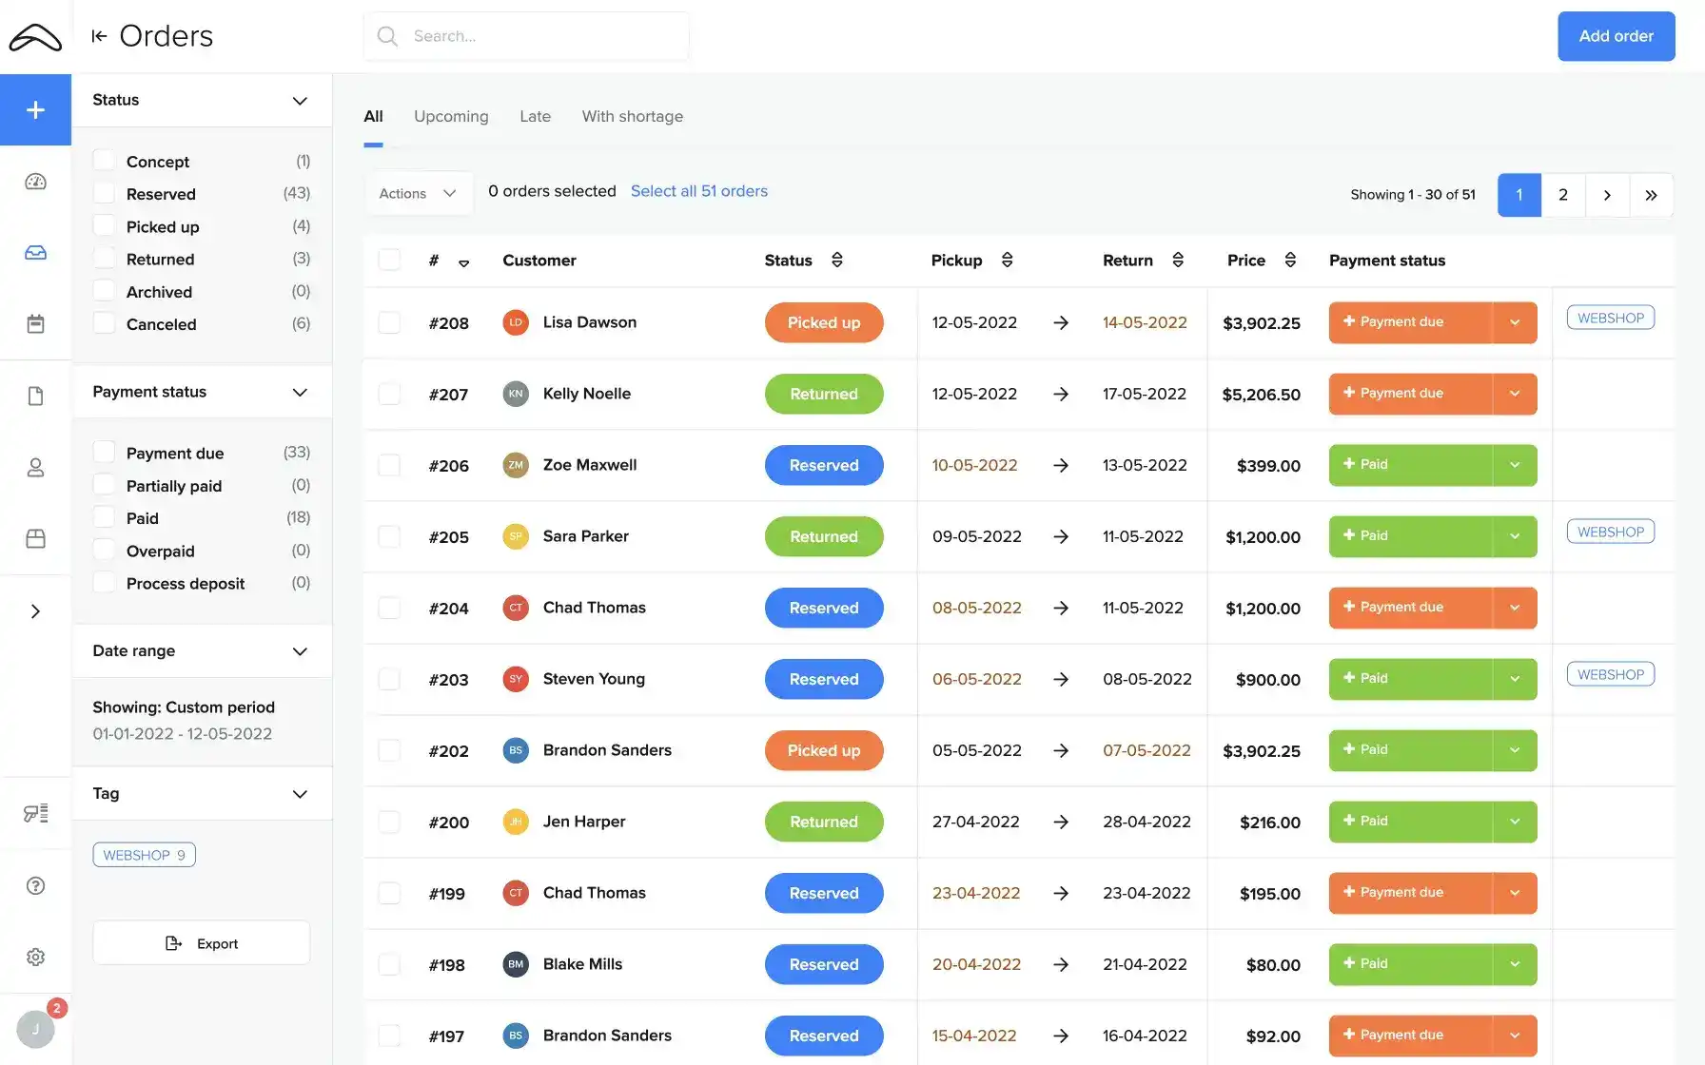Select the Orders inbox icon in sidebar
This screenshot has height=1065, width=1705.
pos(35,252)
